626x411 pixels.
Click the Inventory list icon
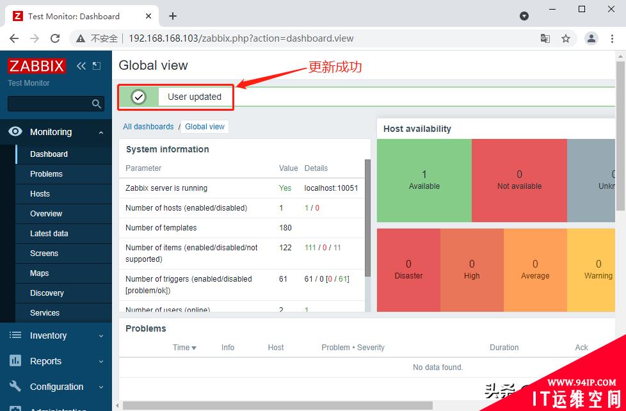(15, 335)
